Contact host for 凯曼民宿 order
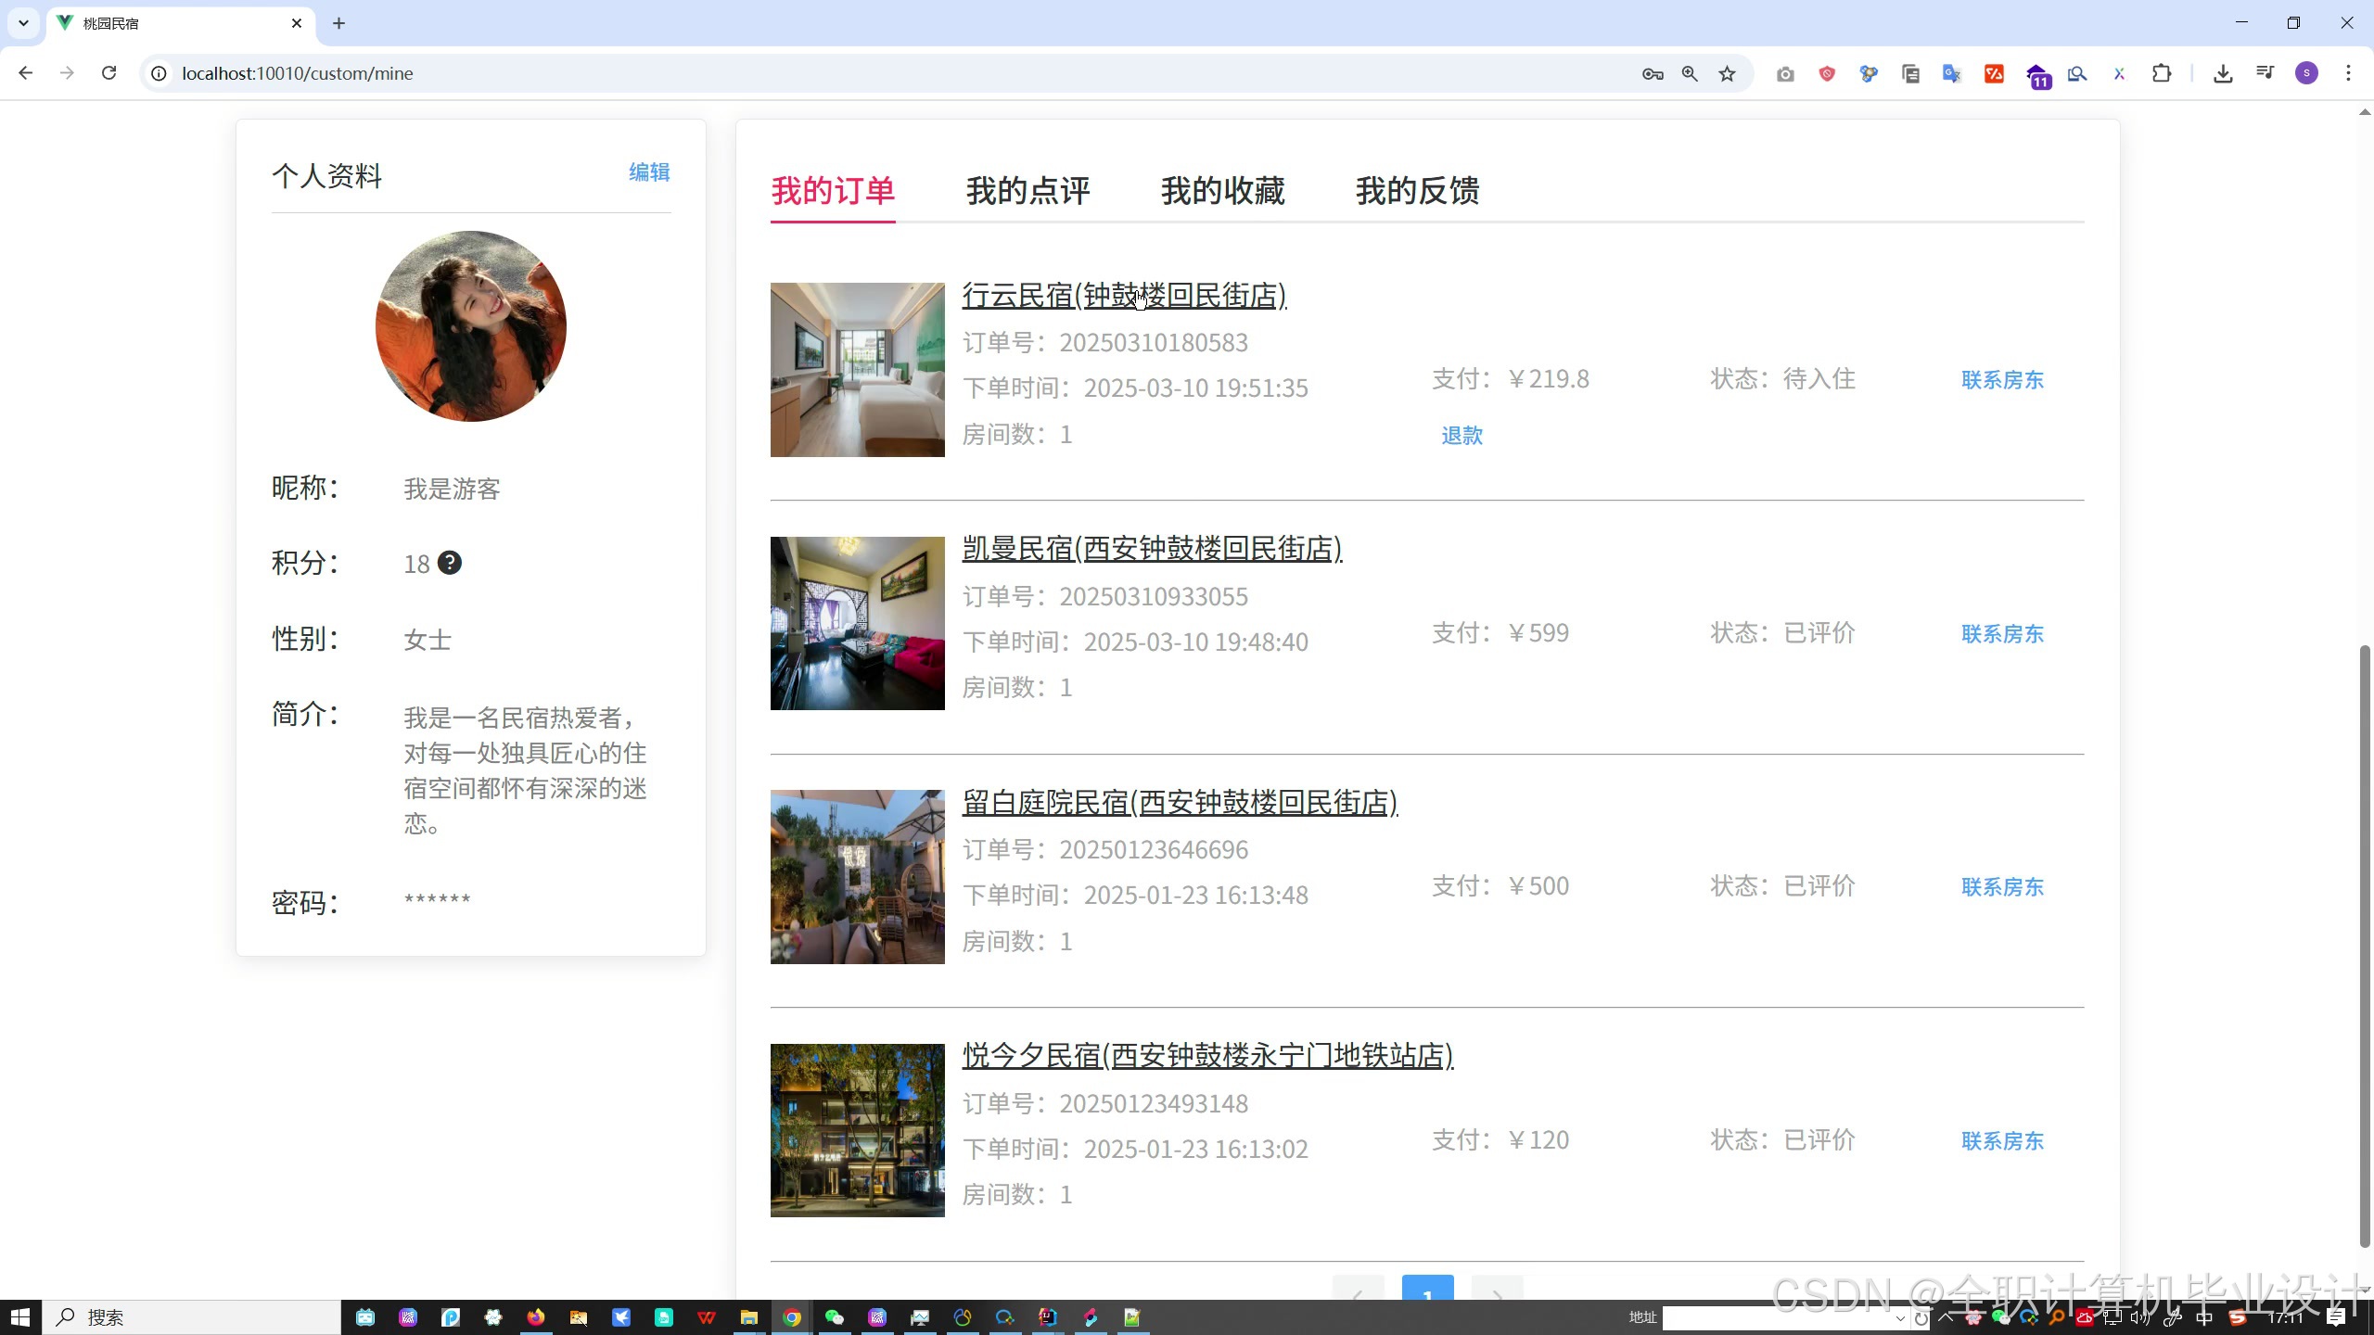Screen dimensions: 2374x1335 [x=2002, y=634]
